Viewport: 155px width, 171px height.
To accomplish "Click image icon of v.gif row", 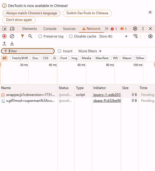I will [x=3, y=101].
